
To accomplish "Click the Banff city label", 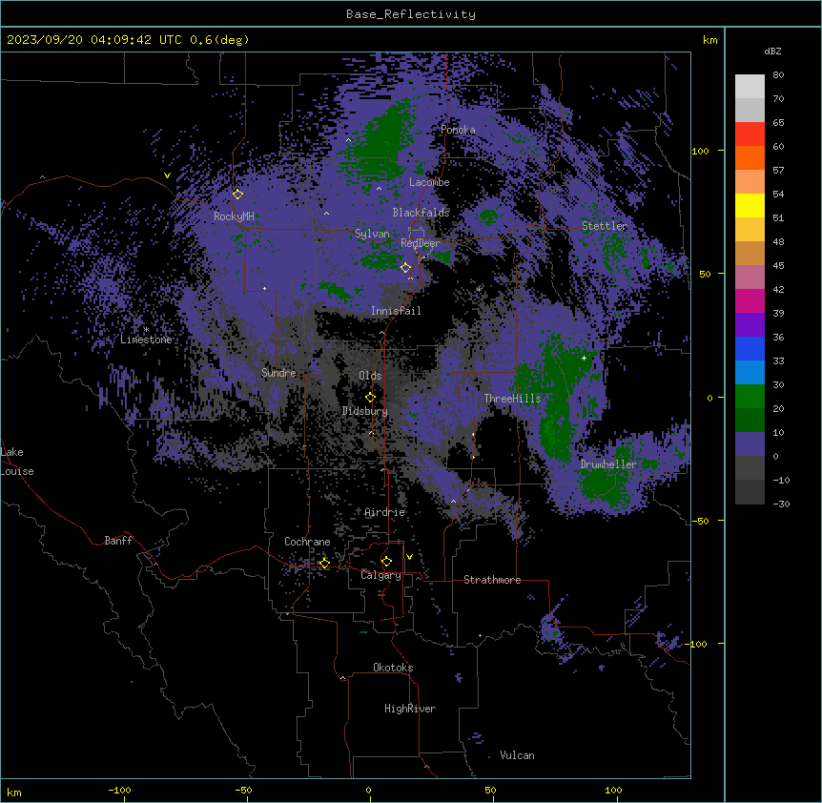I will (118, 541).
